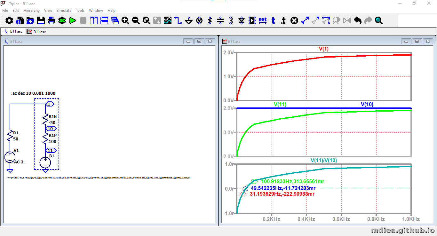This screenshot has height=236, width=437.
Task: Switch to the B11.asc schematic tab
Action: (13, 31)
